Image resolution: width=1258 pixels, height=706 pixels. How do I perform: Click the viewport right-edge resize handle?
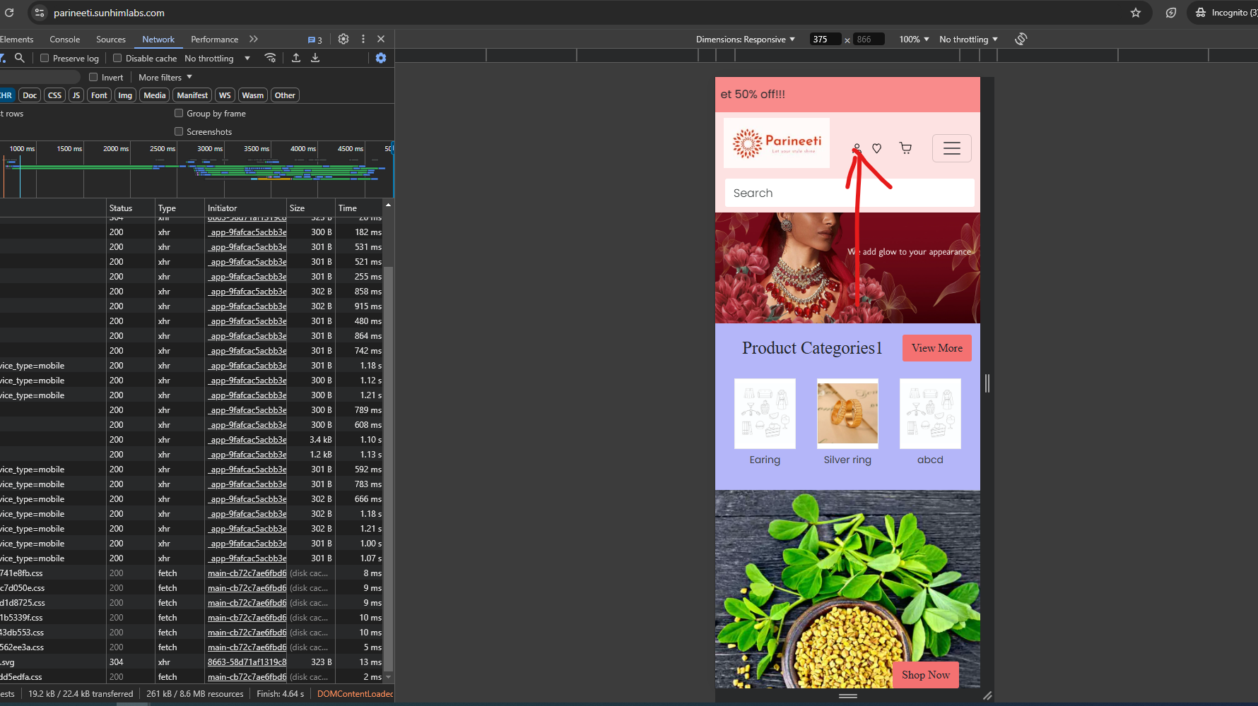coord(987,383)
